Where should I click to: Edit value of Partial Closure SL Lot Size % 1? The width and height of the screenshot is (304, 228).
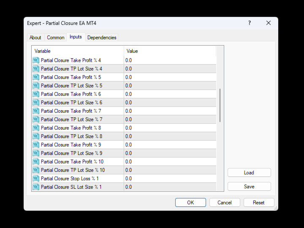(x=170, y=187)
